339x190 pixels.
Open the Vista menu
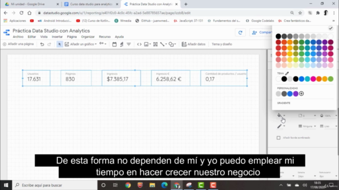(x=44, y=37)
